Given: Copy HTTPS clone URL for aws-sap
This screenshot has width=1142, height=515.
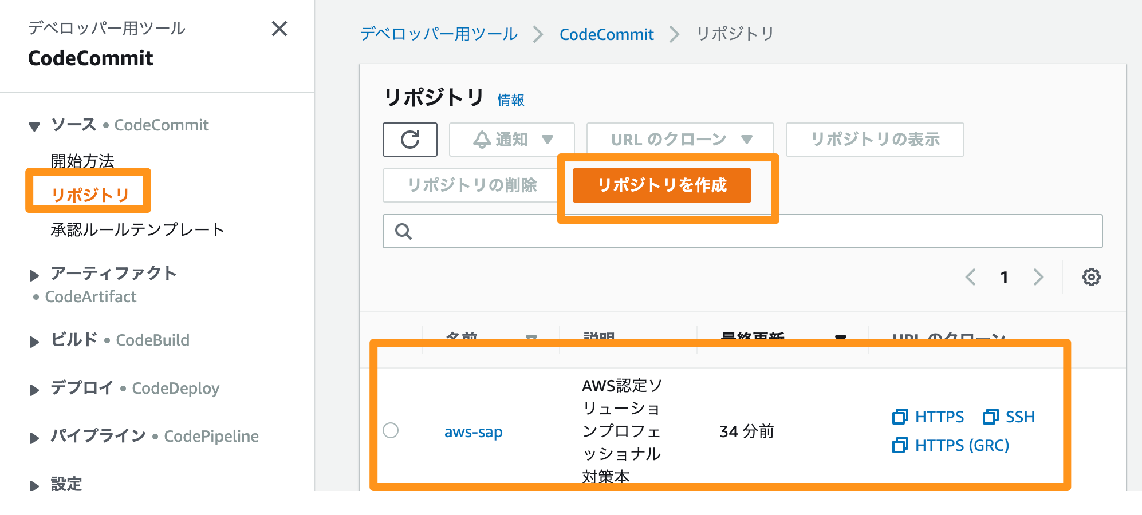Looking at the screenshot, I should [900, 417].
